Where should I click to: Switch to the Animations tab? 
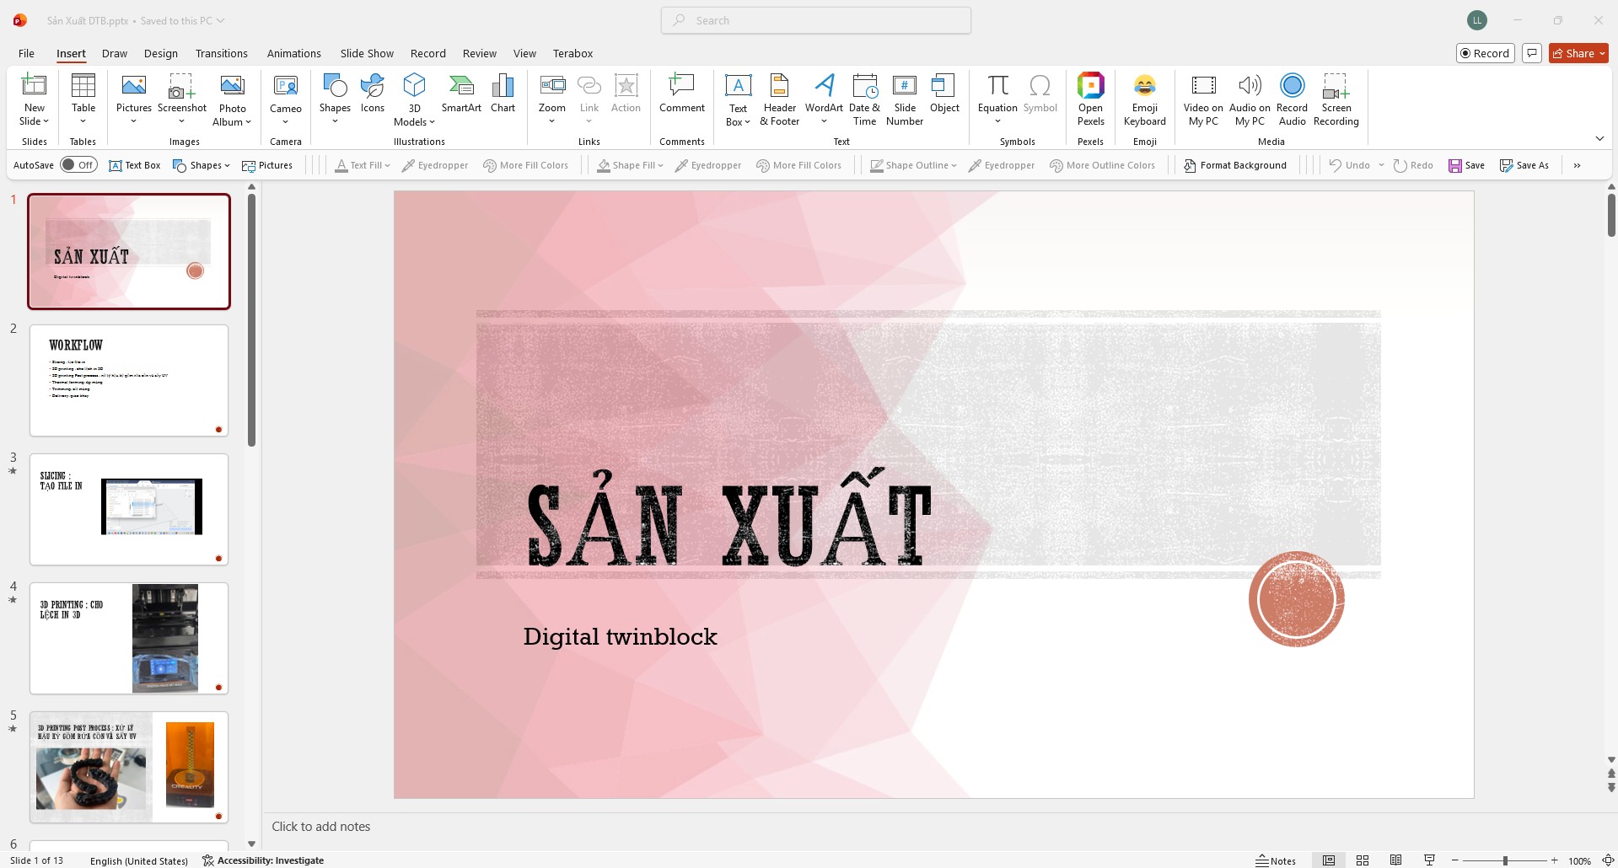tap(293, 53)
